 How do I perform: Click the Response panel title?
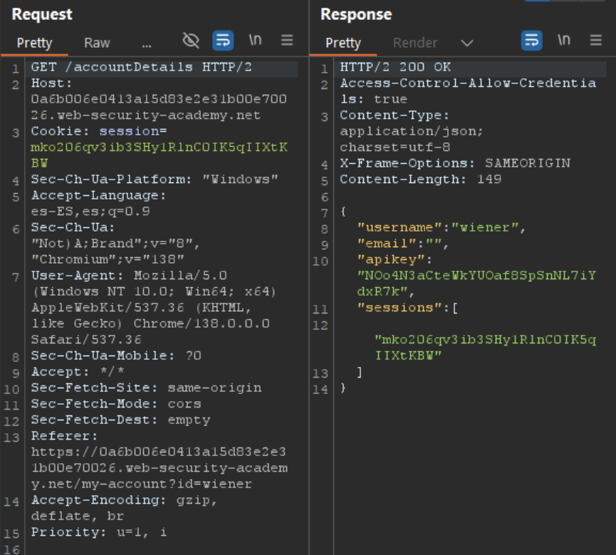coord(356,14)
